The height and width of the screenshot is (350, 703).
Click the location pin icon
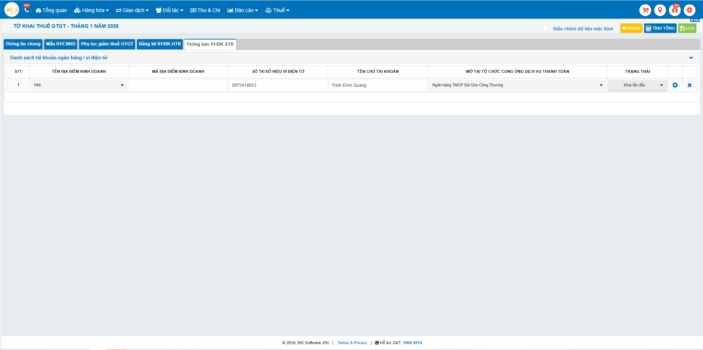(660, 10)
